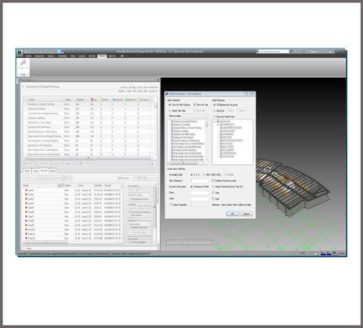
Task: Select Test Set With Clashes radio option
Action: (x=170, y=105)
